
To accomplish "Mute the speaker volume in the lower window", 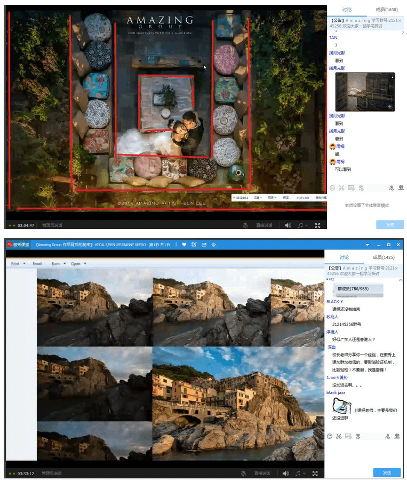I will click(x=285, y=473).
